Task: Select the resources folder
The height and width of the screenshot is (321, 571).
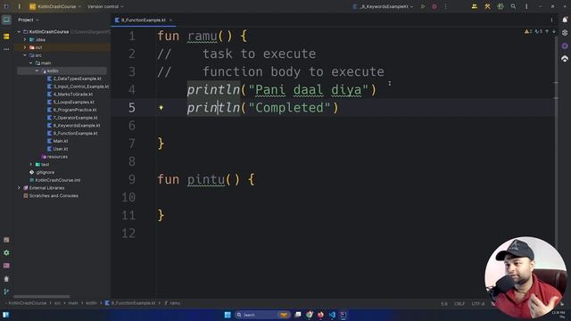Action: pyautogui.click(x=54, y=157)
